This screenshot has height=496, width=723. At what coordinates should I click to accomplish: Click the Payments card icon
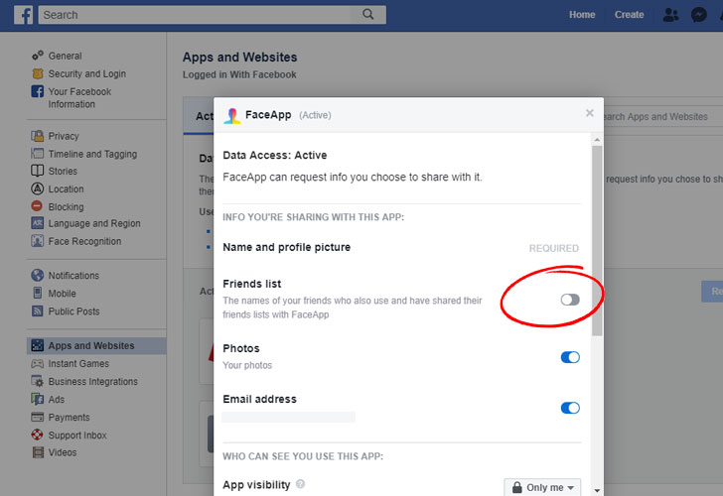38,418
